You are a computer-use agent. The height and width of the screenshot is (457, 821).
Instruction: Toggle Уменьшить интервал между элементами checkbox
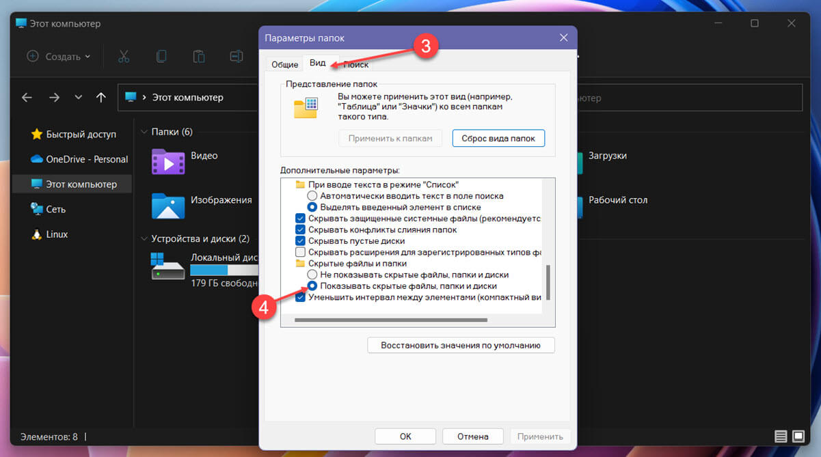click(300, 297)
